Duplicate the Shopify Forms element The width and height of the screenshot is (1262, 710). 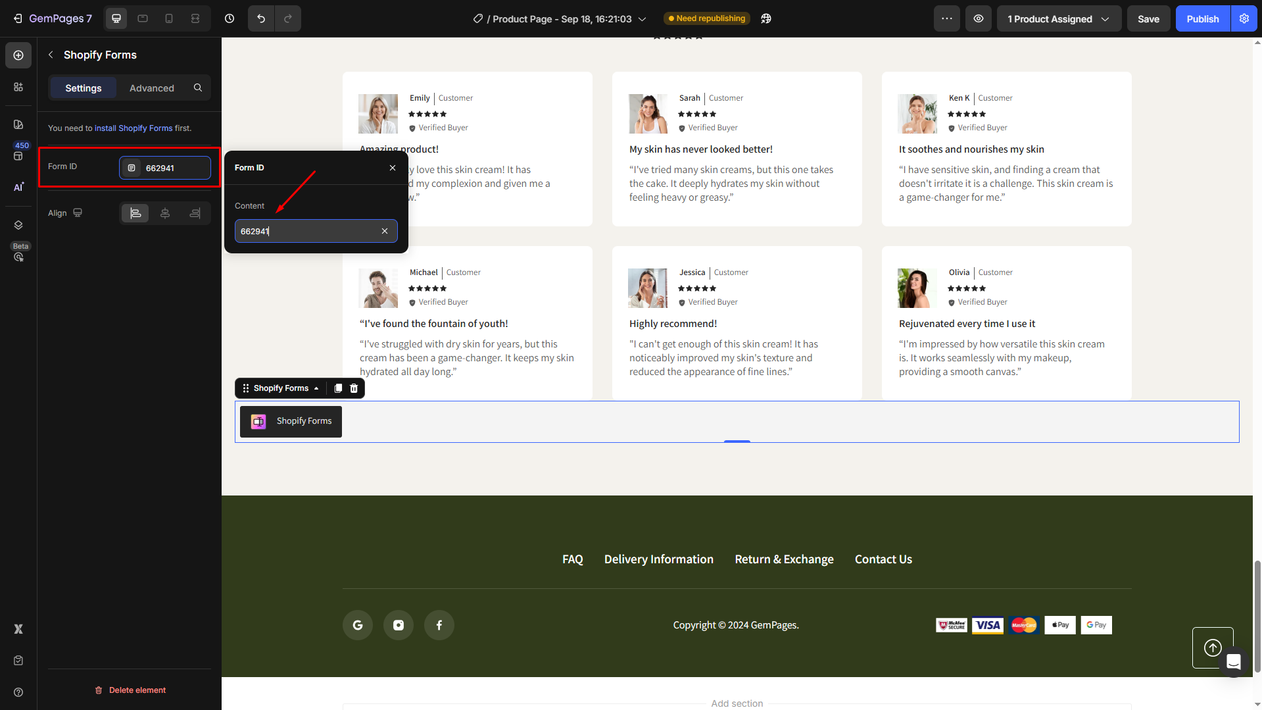[x=338, y=388]
